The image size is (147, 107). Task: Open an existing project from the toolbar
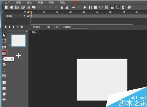point(12,7)
